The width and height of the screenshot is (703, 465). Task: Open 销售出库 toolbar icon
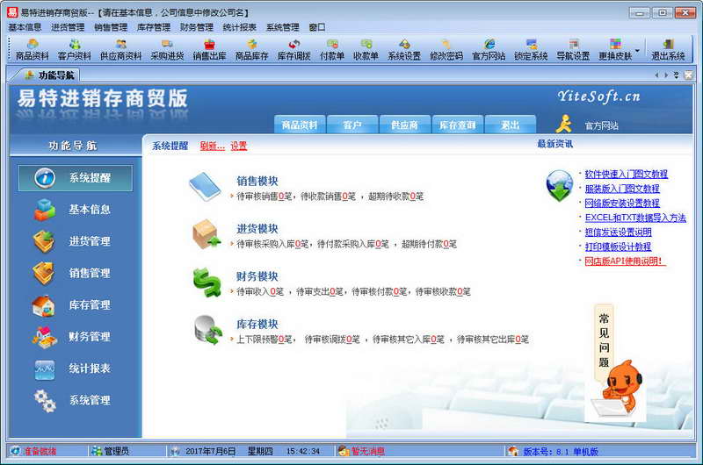click(209, 50)
